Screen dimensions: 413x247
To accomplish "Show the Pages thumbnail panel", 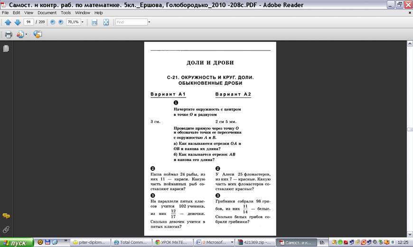I will [6, 49].
